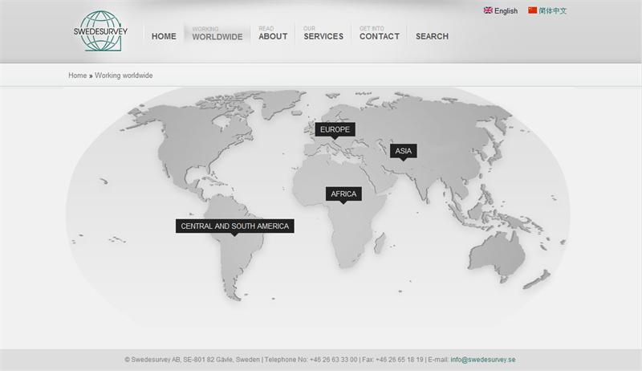The width and height of the screenshot is (642, 371).
Task: Switch language to English
Action: click(x=506, y=11)
